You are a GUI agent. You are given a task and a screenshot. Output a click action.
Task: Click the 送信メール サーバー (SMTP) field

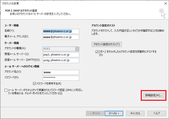[61, 60]
